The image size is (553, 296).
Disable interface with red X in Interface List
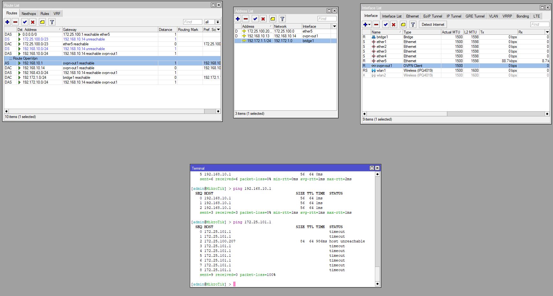(x=394, y=25)
